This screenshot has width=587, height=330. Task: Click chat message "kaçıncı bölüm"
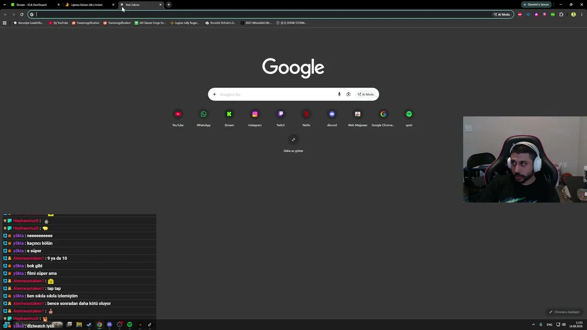[x=40, y=243]
